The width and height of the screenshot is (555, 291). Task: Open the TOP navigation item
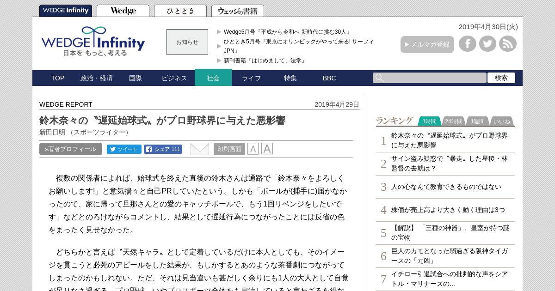[x=58, y=78]
